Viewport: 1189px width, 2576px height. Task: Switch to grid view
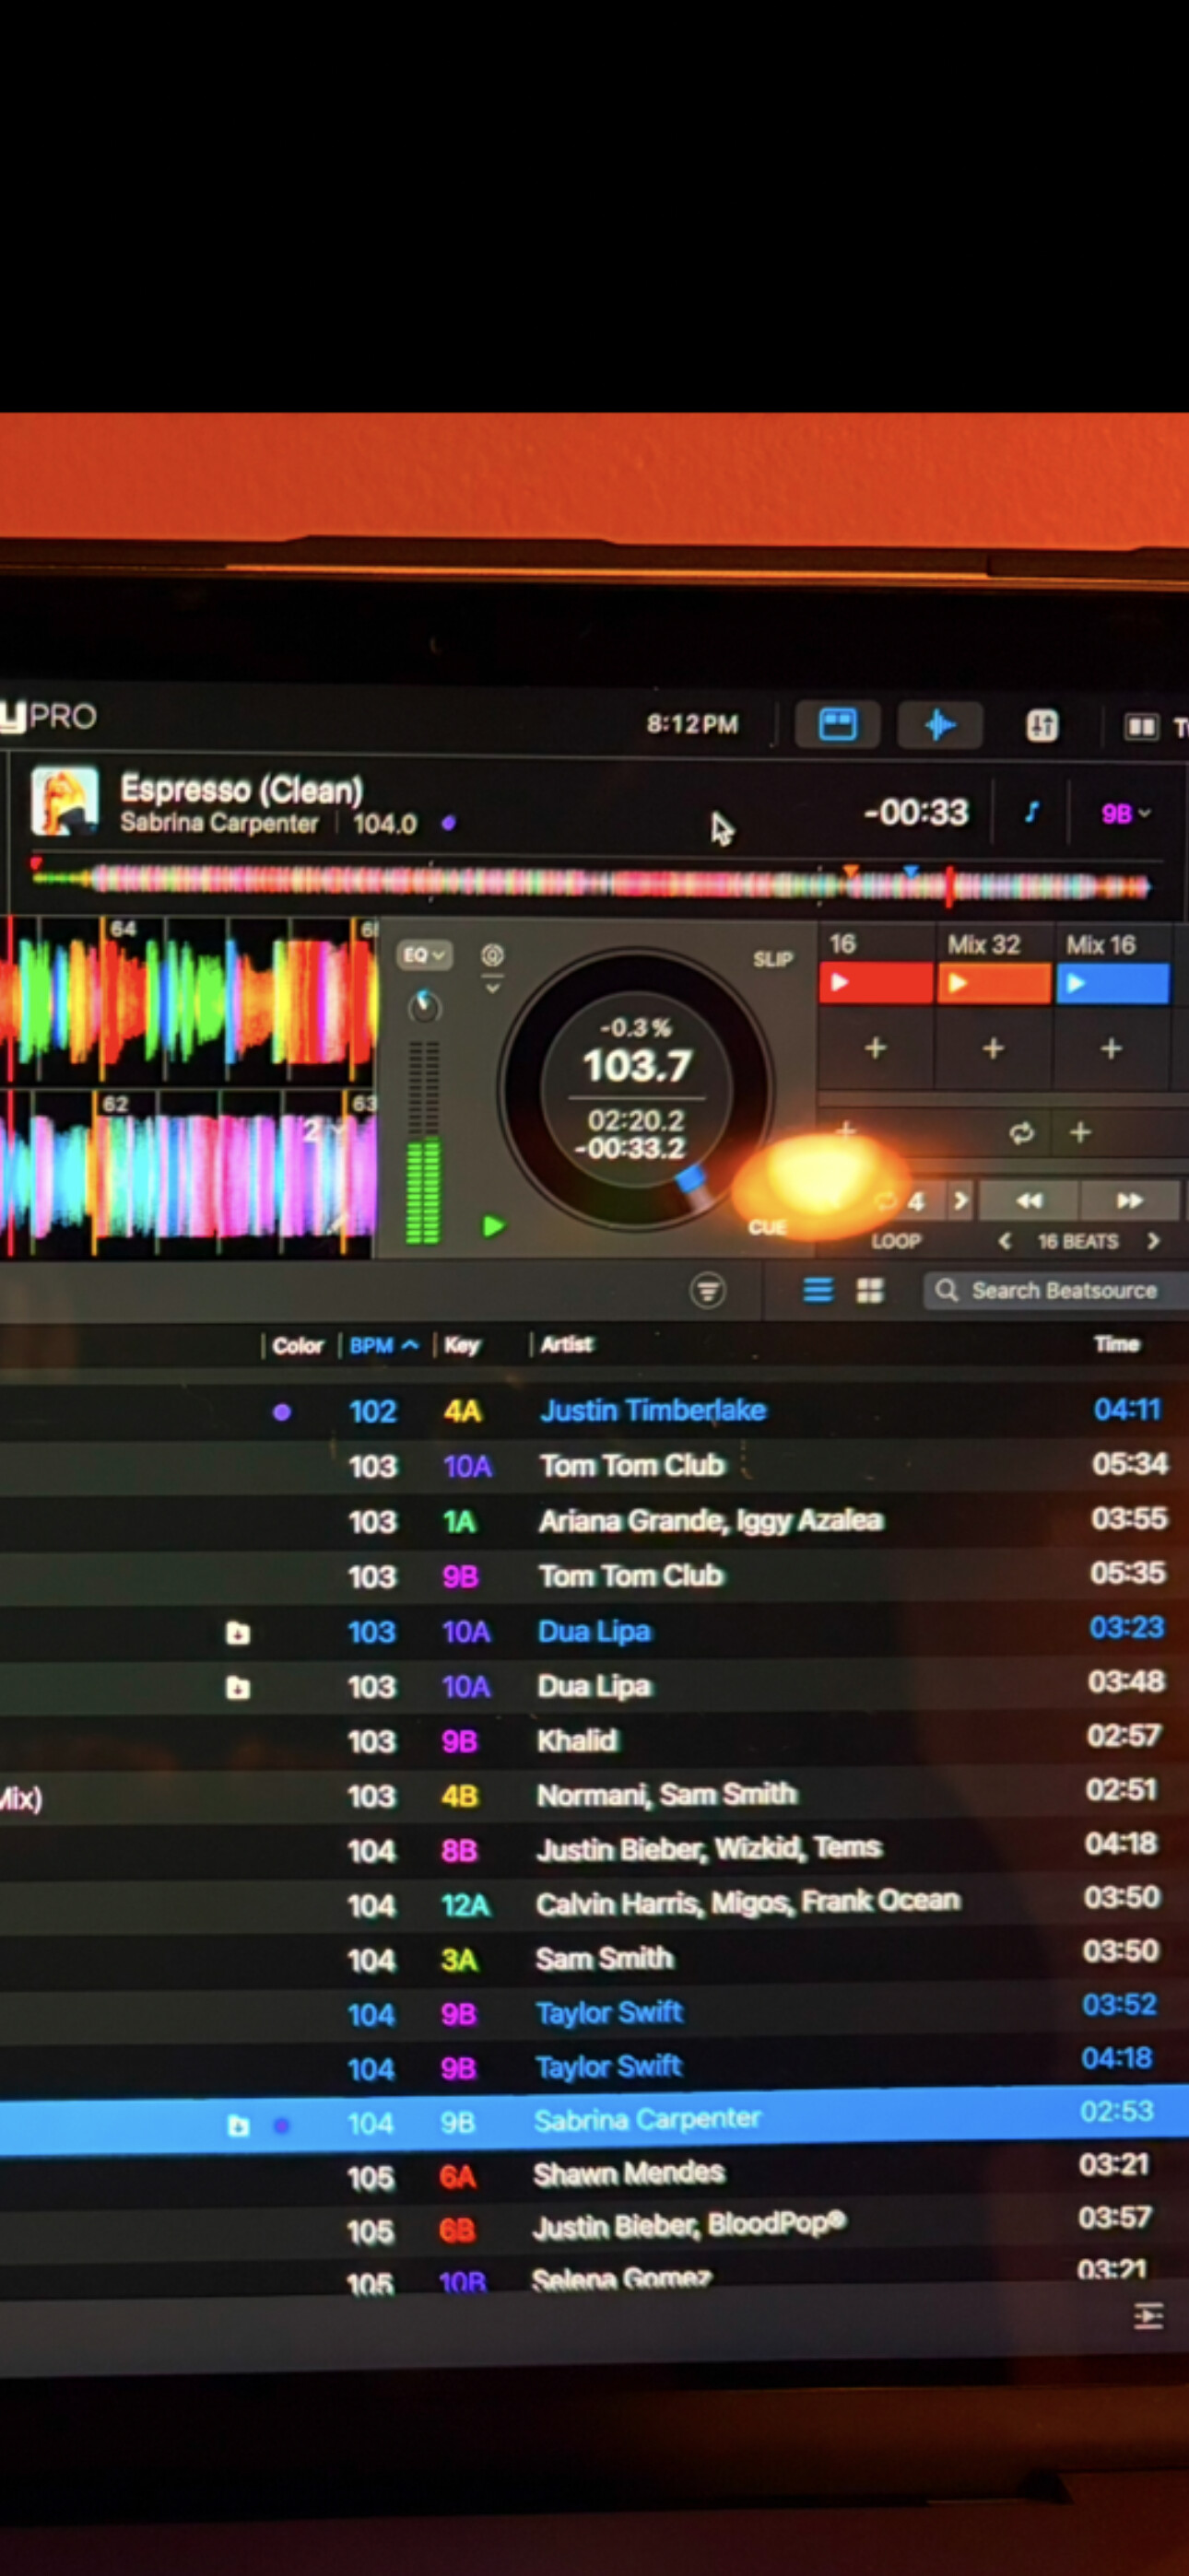[870, 1290]
